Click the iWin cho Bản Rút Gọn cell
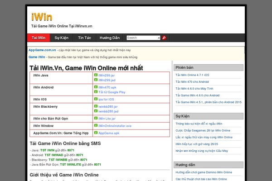The image size is (272, 181). (x=61, y=119)
